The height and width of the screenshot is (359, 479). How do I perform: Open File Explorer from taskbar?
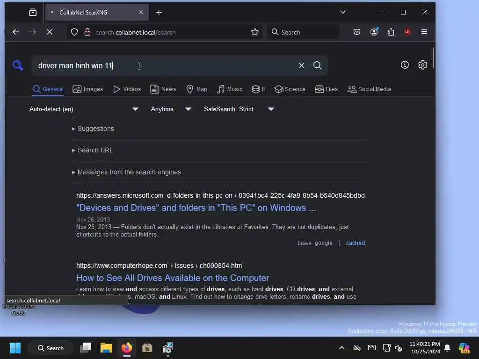tap(106, 348)
